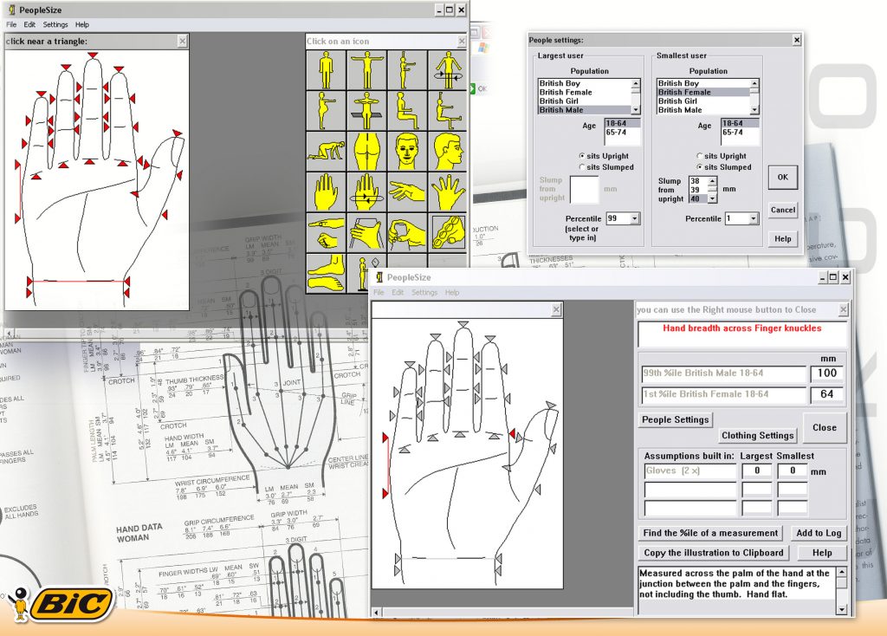Select the hand side-view pointing fingers icon
This screenshot has height=636, width=887.
[x=407, y=192]
